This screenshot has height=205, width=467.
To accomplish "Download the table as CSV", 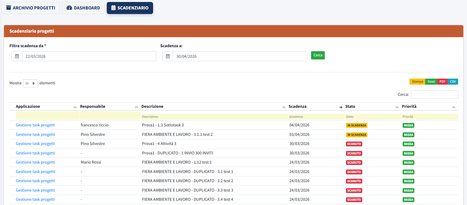I will point(453,82).
